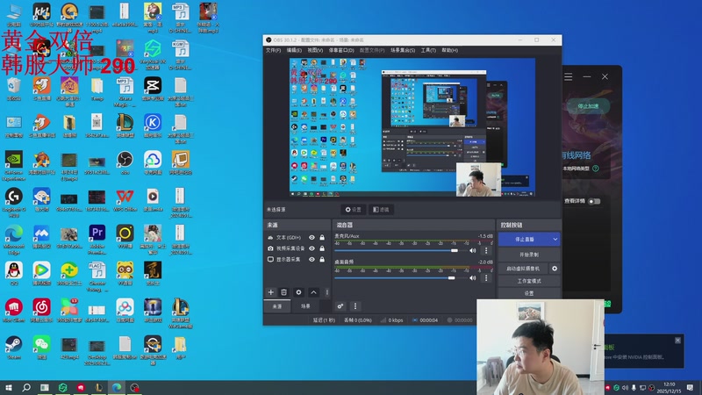Switch to the sources tab
This screenshot has width=702, height=395.
[x=277, y=306]
